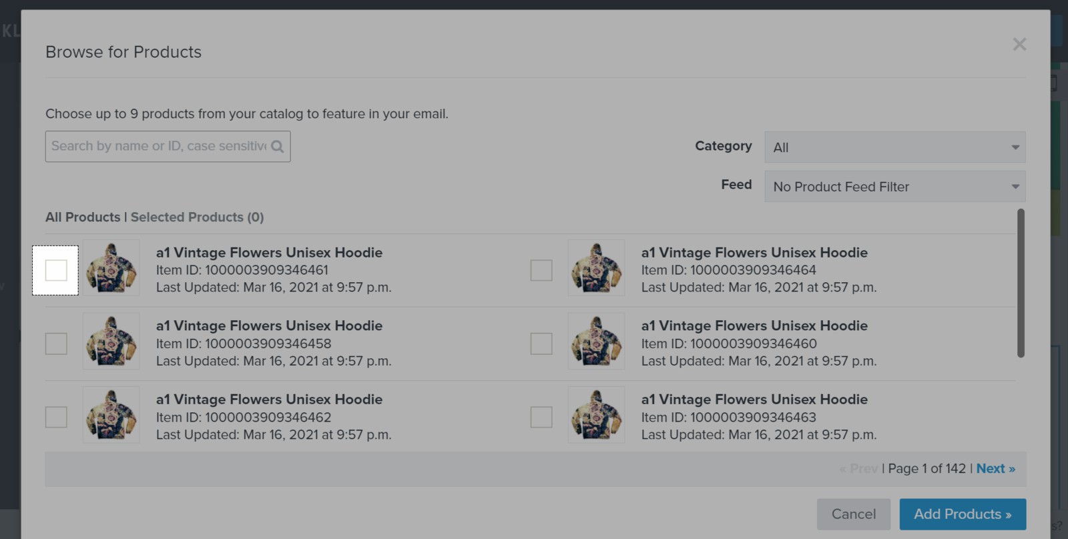Image resolution: width=1068 pixels, height=539 pixels.
Task: Check product with Item ID 1000003909346464
Action: click(541, 269)
